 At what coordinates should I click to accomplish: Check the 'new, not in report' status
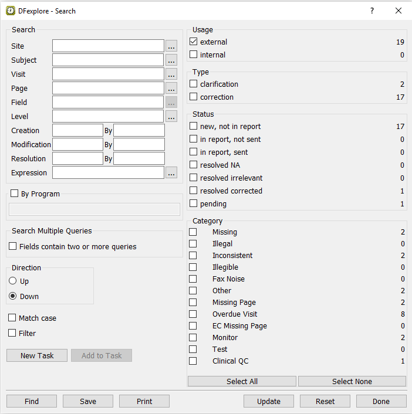click(x=194, y=127)
